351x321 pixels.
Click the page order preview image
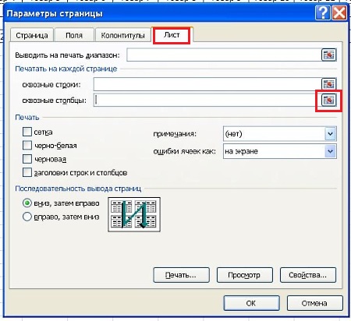[134, 214]
